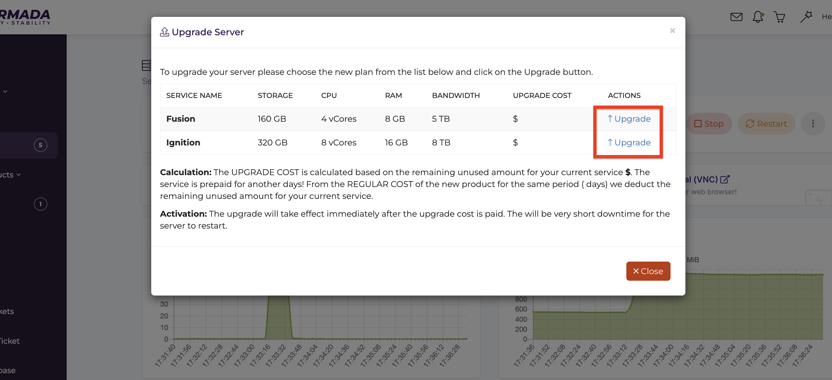Open the VNC external link icon

point(725,179)
